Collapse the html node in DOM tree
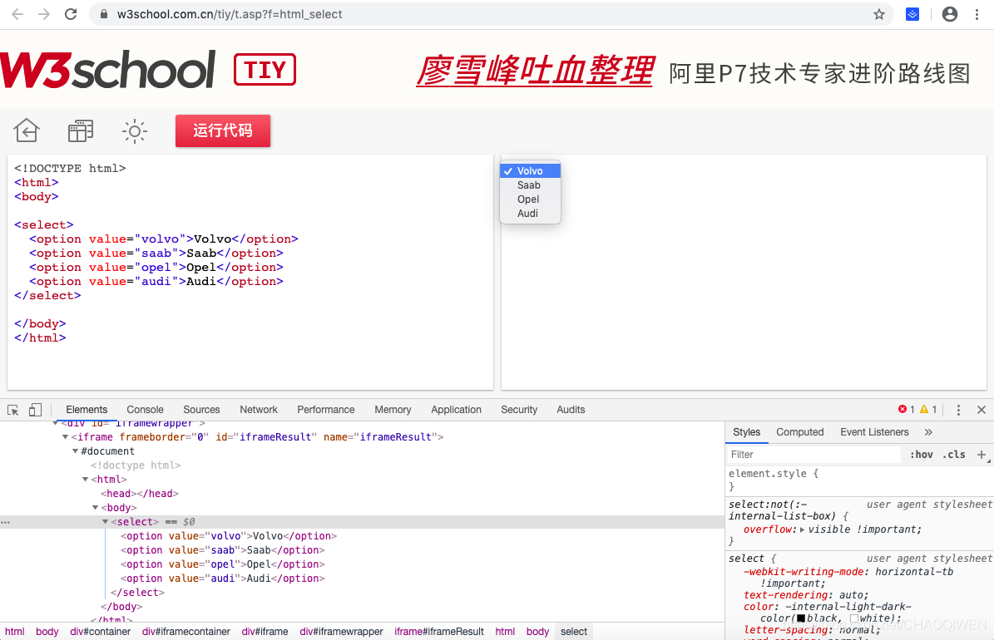 [86, 480]
